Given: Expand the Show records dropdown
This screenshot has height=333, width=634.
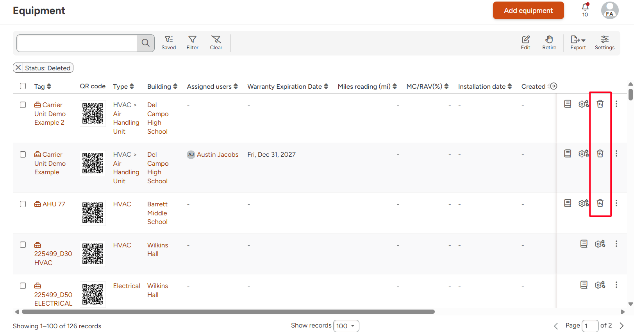Looking at the screenshot, I should 346,326.
